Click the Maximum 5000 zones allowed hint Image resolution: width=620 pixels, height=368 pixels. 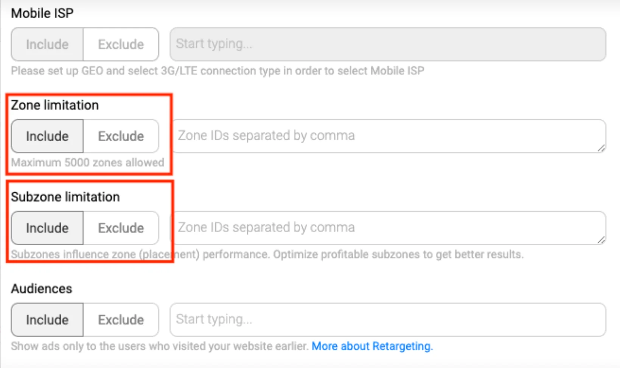coord(88,162)
